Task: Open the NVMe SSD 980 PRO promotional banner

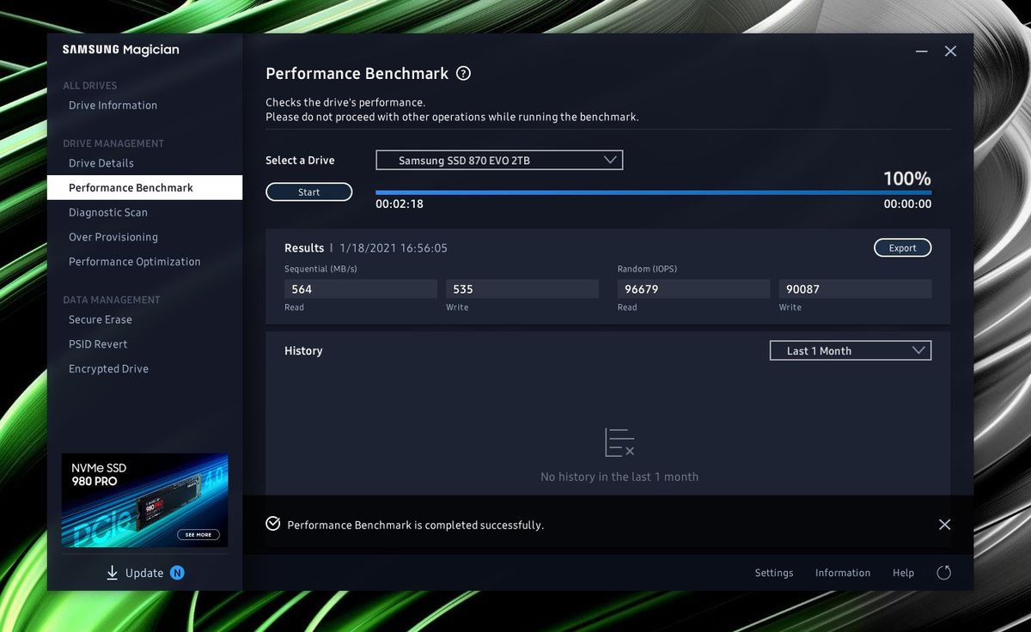Action: click(x=144, y=500)
